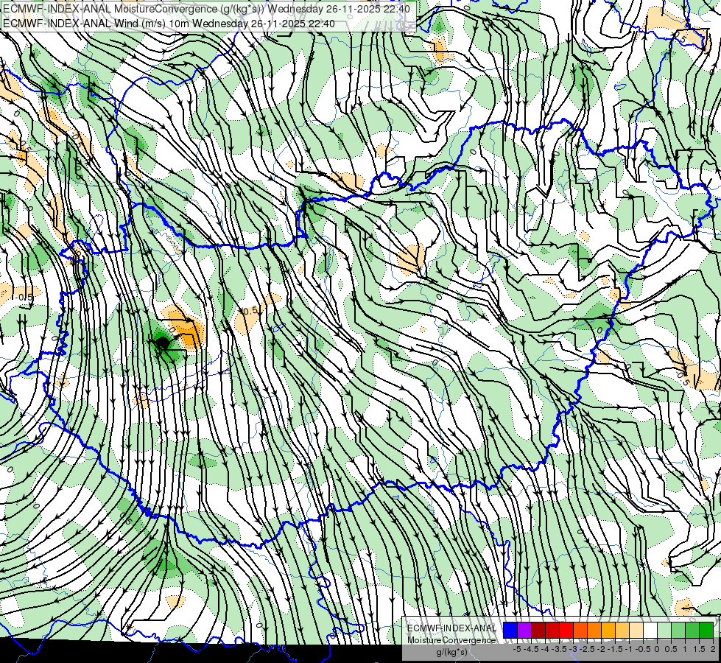Click the -4.5 value on the legend scale
This screenshot has height=663, width=721.
tap(532, 649)
